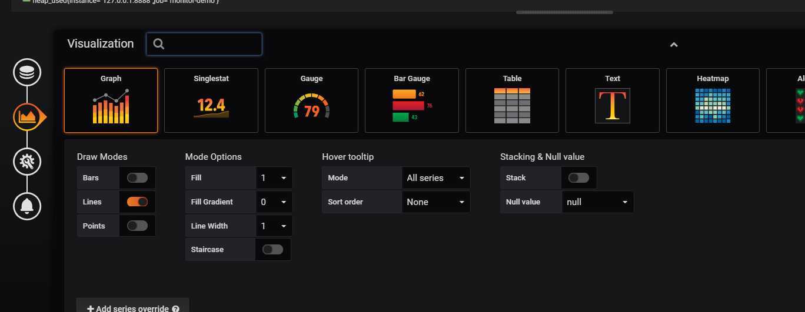Viewport: 805px width, 312px height.
Task: Click the visualization search field
Action: [204, 44]
